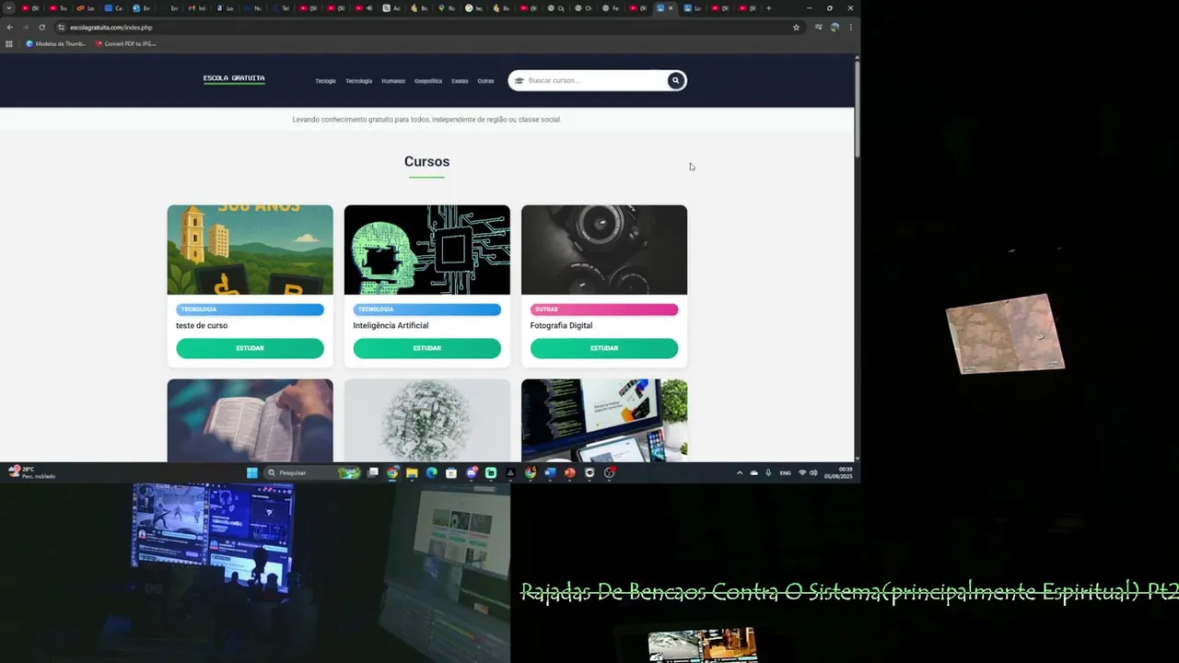The width and height of the screenshot is (1179, 663).
Task: Open Microsoft Store from the taskbar
Action: click(451, 472)
